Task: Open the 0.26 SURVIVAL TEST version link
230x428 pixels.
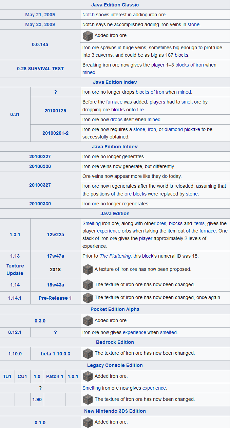Action: point(40,69)
